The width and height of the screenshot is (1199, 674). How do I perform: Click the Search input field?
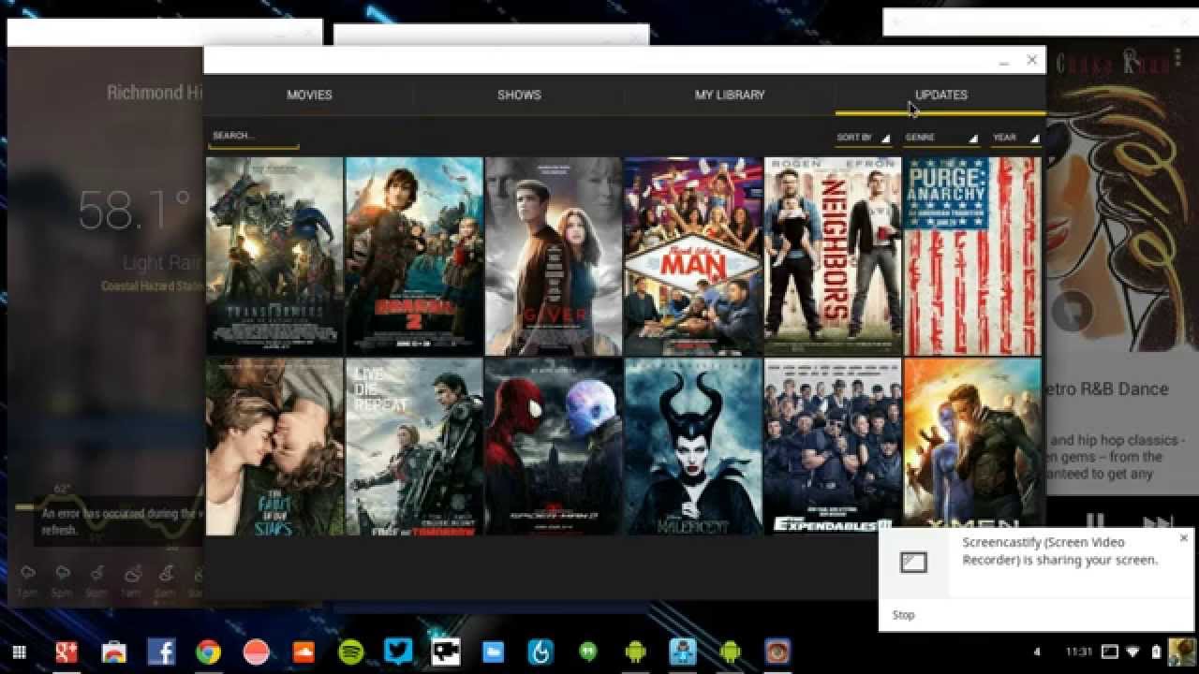254,137
